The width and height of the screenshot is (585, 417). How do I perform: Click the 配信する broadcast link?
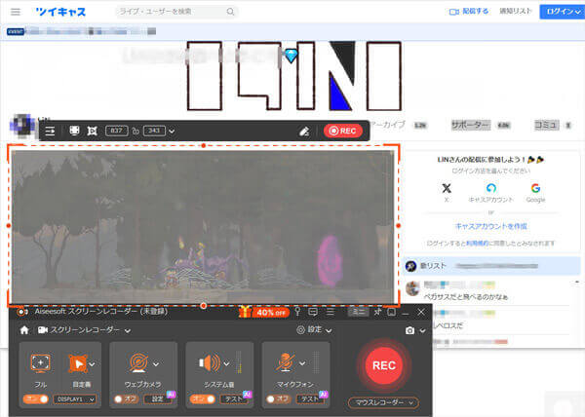pyautogui.click(x=469, y=12)
